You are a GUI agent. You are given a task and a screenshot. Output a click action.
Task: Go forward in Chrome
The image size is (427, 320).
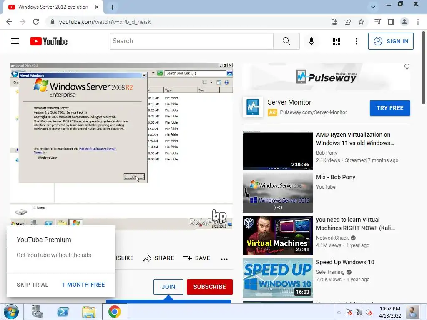(x=23, y=22)
